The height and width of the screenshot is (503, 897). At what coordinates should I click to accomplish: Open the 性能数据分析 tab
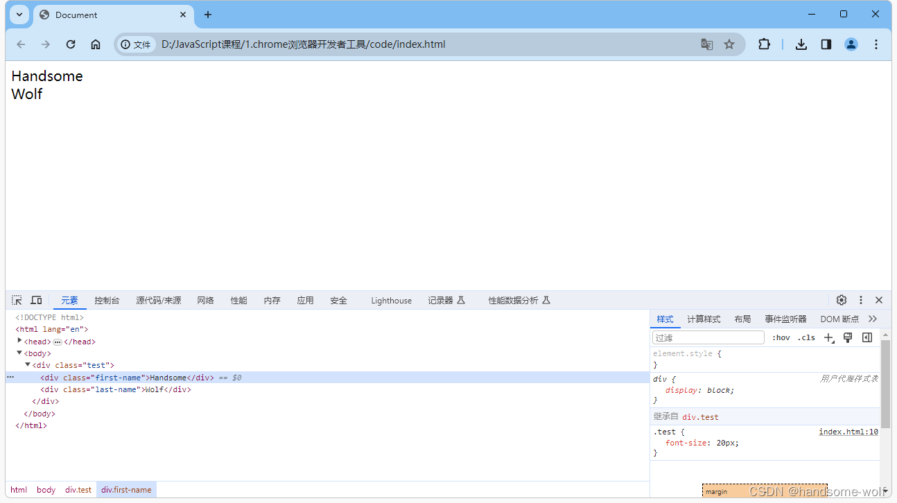coord(519,301)
